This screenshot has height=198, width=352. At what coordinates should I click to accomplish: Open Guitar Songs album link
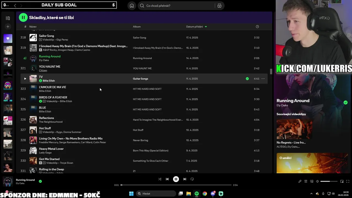(x=141, y=79)
